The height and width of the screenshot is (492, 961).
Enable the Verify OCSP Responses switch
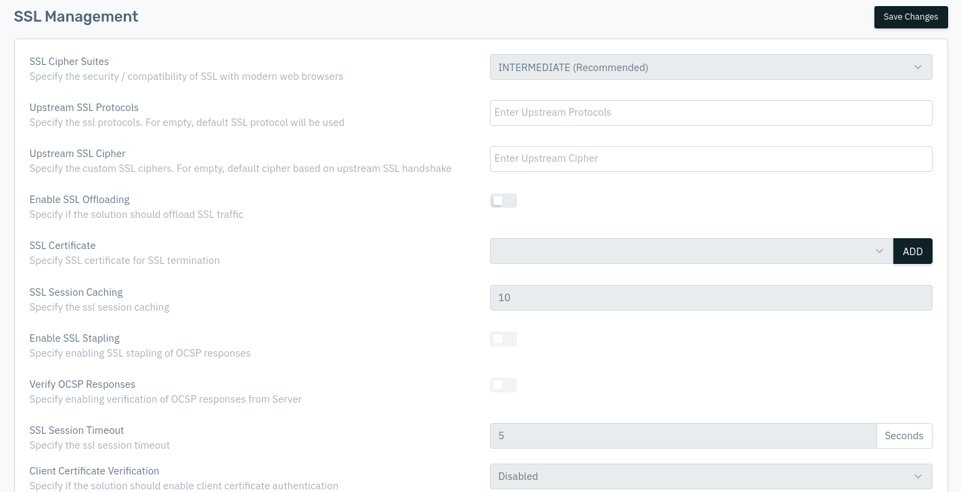(x=503, y=385)
